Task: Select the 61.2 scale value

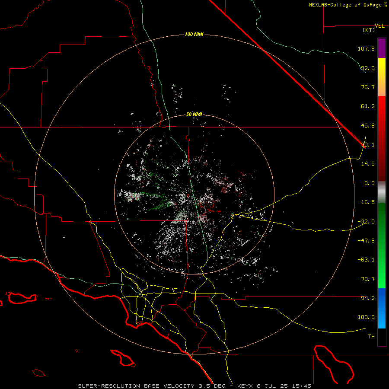Action: (x=368, y=106)
